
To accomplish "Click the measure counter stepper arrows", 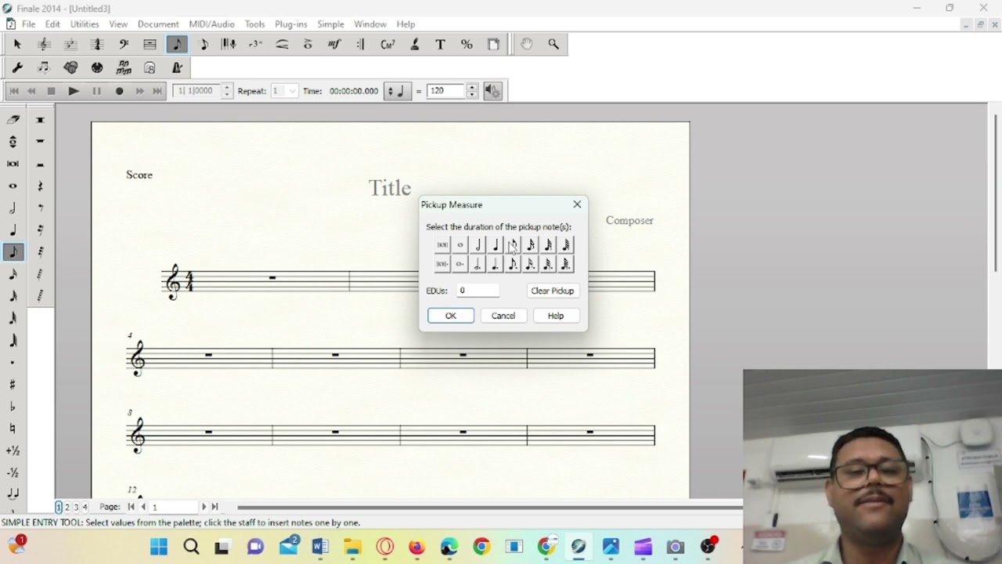I will [227, 91].
